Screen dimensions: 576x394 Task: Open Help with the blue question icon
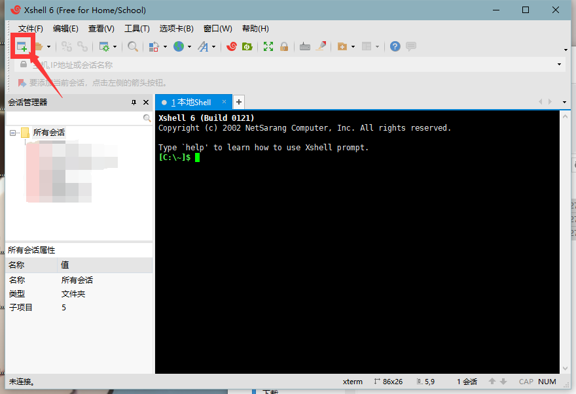tap(395, 46)
